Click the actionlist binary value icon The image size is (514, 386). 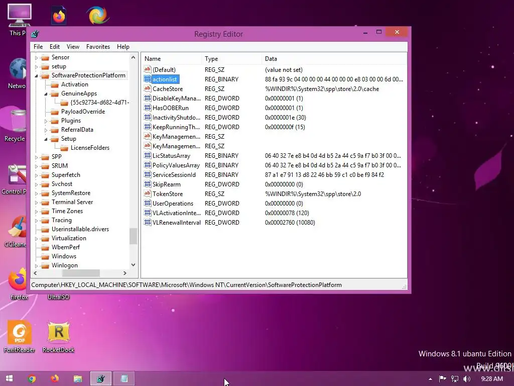click(x=148, y=79)
